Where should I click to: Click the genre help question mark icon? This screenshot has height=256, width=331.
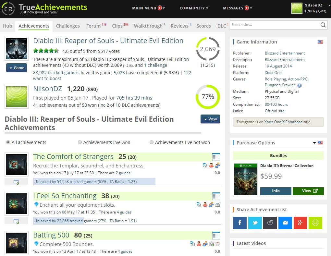(x=300, y=85)
